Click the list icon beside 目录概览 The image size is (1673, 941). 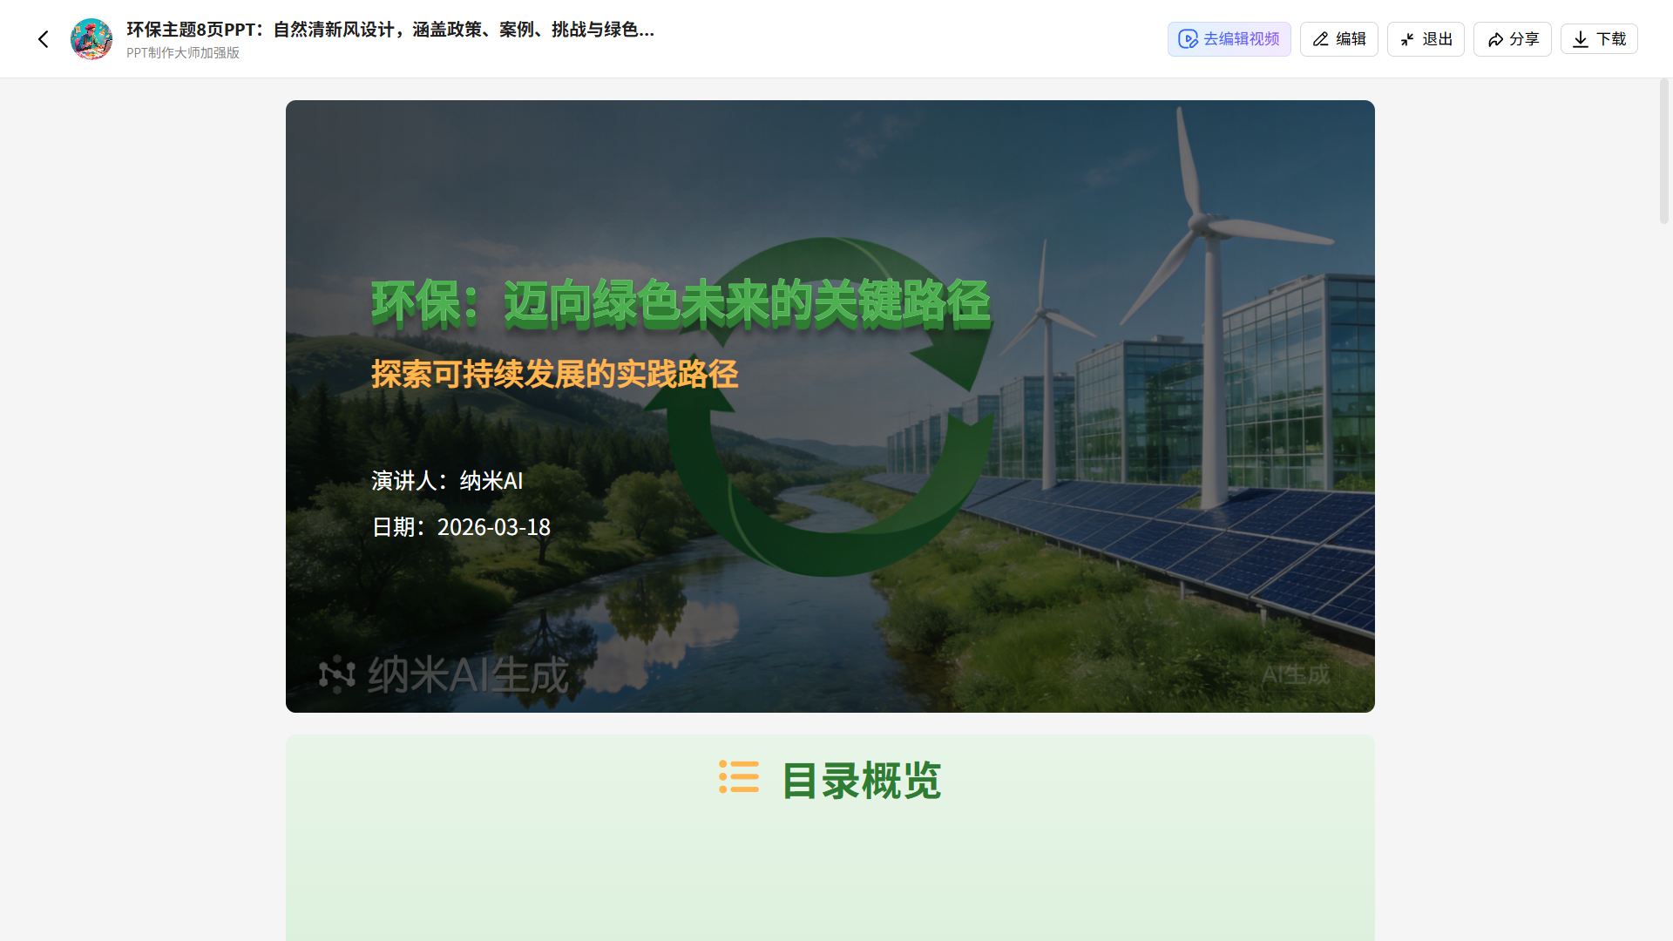(x=739, y=776)
